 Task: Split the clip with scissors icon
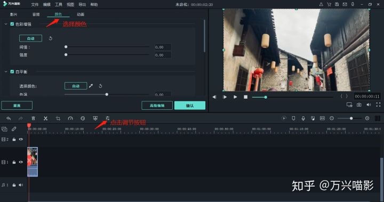[45, 118]
